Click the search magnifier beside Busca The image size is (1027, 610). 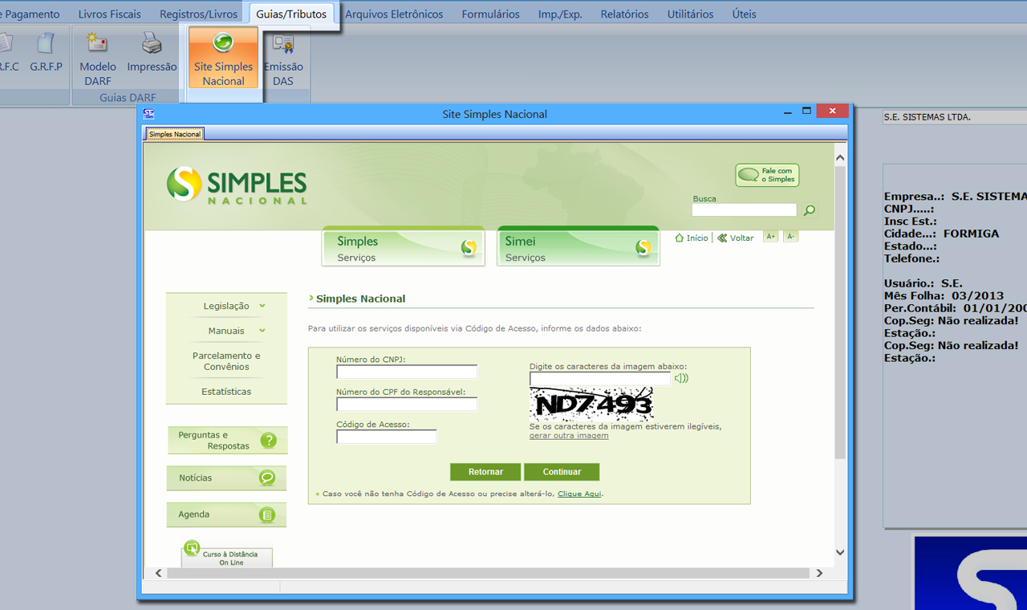tap(810, 210)
